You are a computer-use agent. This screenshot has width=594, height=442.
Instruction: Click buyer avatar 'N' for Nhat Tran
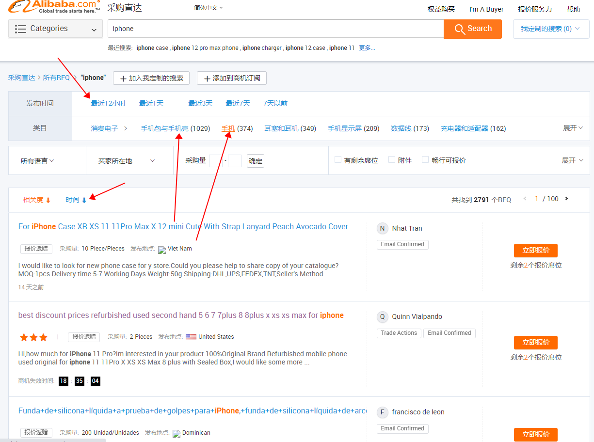click(382, 228)
